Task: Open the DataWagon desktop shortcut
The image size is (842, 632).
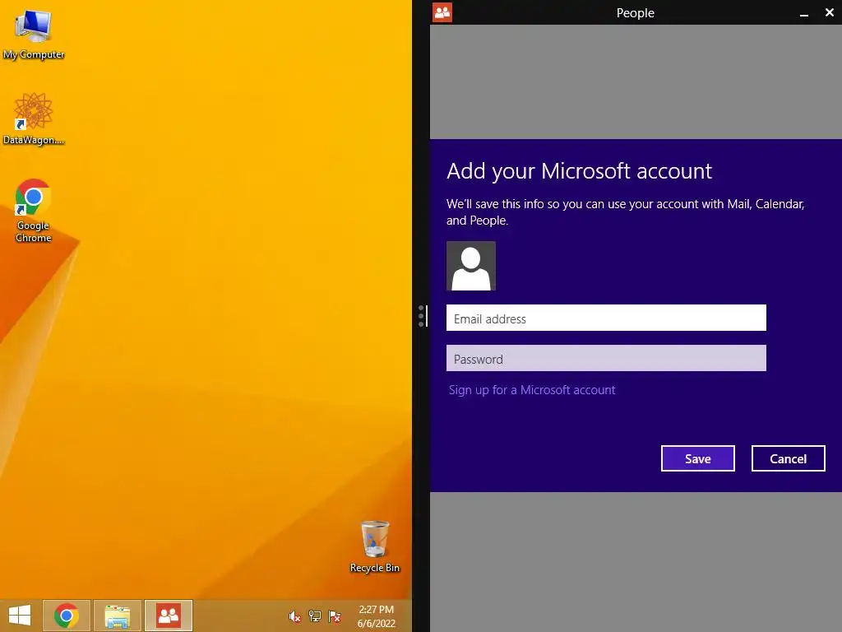Action: pyautogui.click(x=33, y=118)
